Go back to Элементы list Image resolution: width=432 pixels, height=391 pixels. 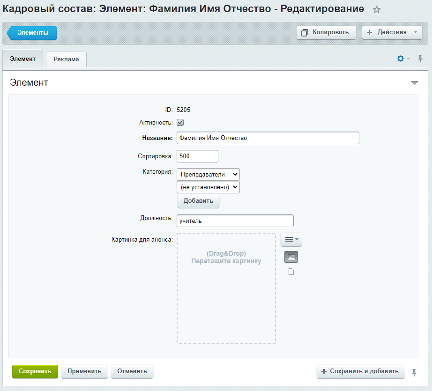pyautogui.click(x=32, y=33)
